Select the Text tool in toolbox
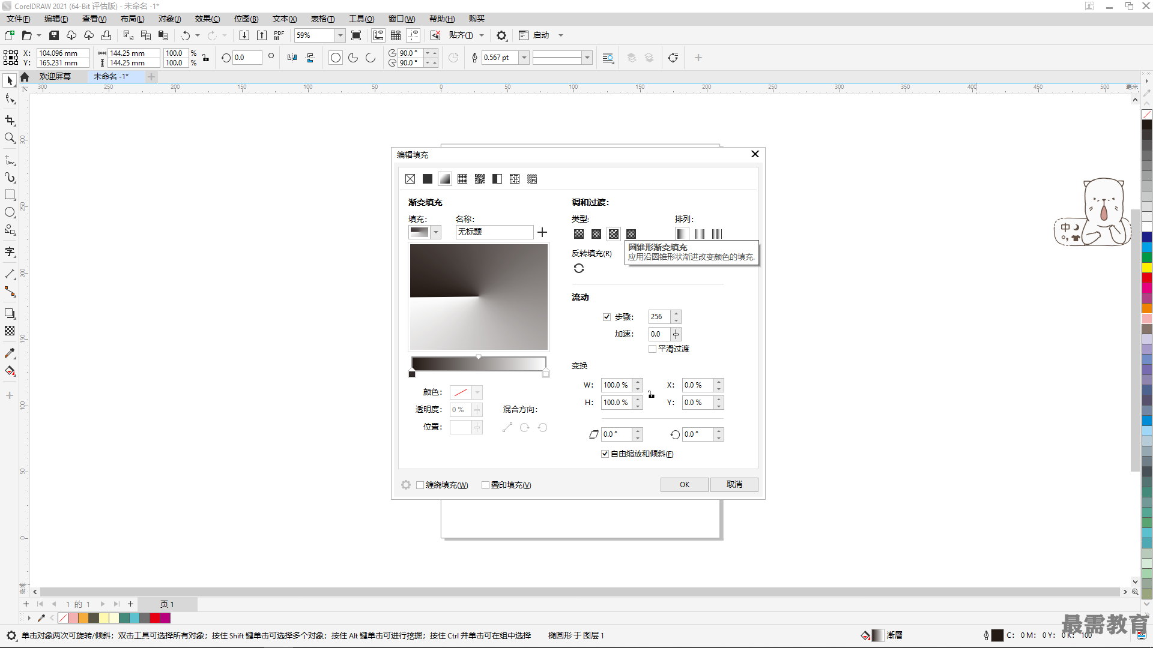 click(10, 251)
